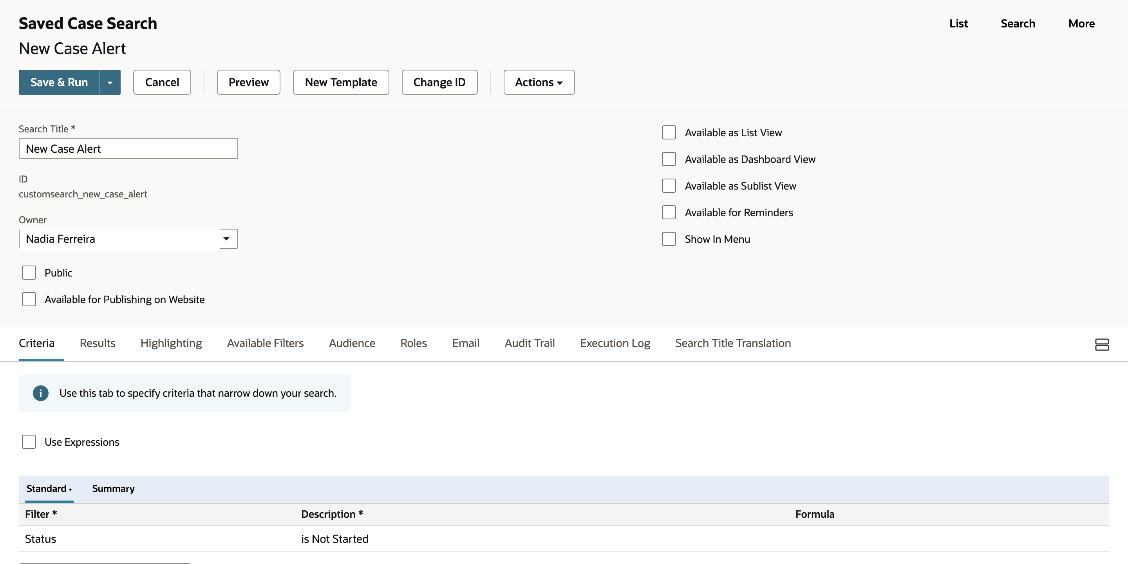Open the Highlighting tab

[x=171, y=343]
